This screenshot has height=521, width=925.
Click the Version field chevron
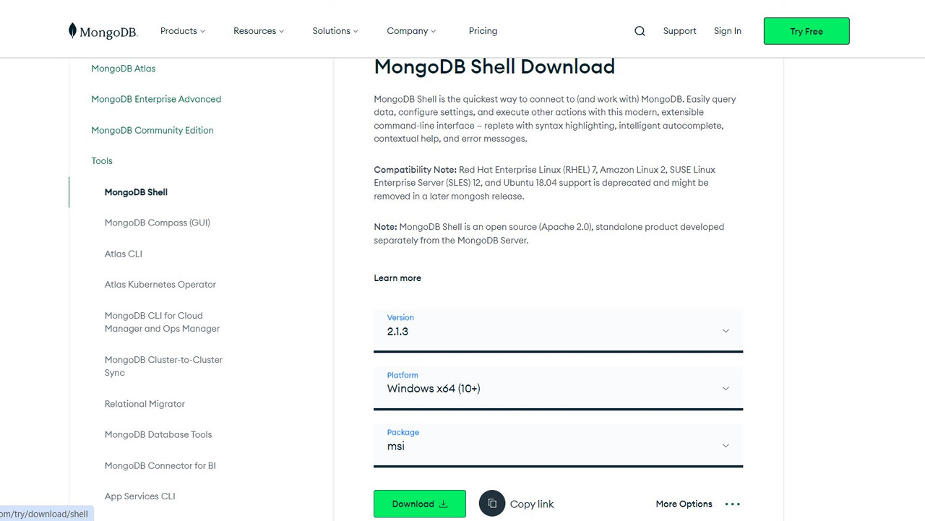[726, 331]
